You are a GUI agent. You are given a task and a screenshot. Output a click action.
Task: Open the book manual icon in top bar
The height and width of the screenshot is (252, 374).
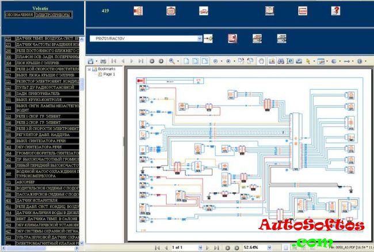click(x=269, y=10)
